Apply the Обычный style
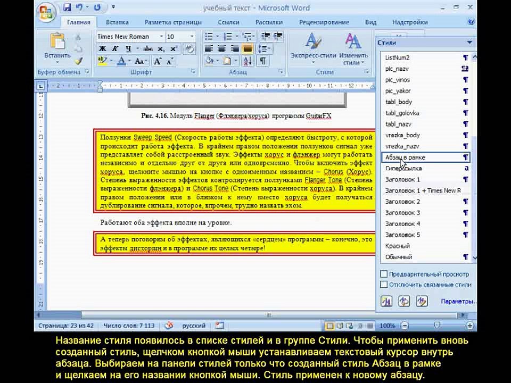 point(426,257)
